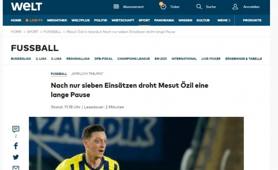Open the Ticker clock icon
Image resolution: width=278 pixels, height=170 pixels.
click(163, 6)
